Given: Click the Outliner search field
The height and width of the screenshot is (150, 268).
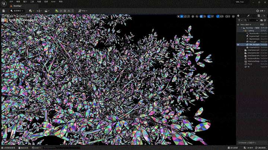Looking at the screenshot, I should [251, 20].
